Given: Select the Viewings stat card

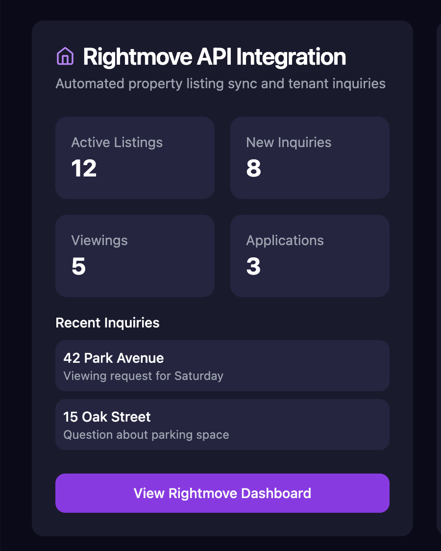Looking at the screenshot, I should tap(135, 255).
